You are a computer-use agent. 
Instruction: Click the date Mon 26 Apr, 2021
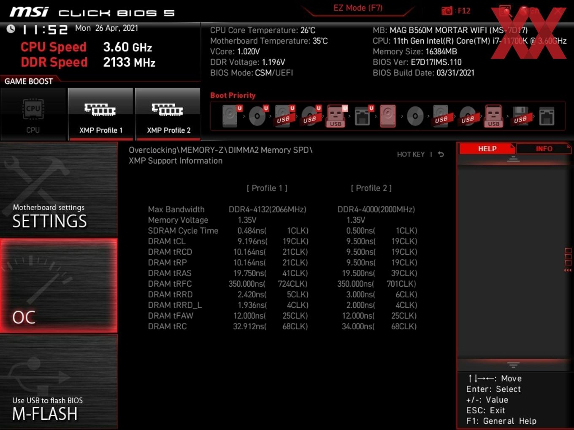pyautogui.click(x=106, y=28)
